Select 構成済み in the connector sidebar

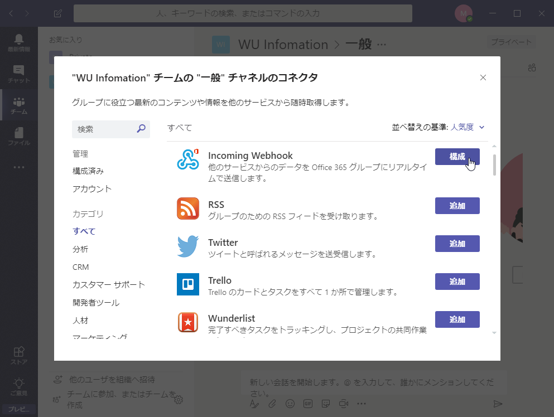pyautogui.click(x=88, y=171)
